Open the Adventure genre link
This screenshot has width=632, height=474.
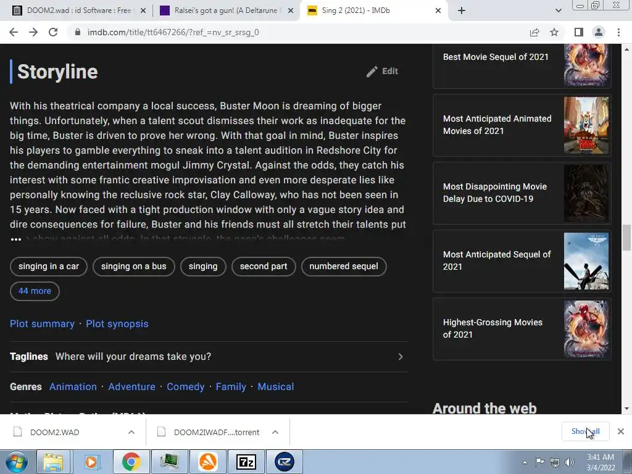[132, 387]
